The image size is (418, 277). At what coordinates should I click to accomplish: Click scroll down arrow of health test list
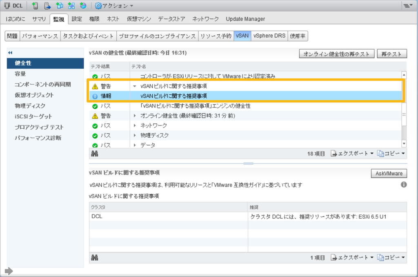click(404, 144)
